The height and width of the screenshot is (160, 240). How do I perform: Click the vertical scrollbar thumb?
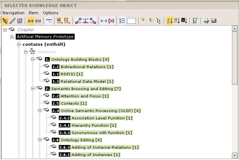click(x=235, y=58)
